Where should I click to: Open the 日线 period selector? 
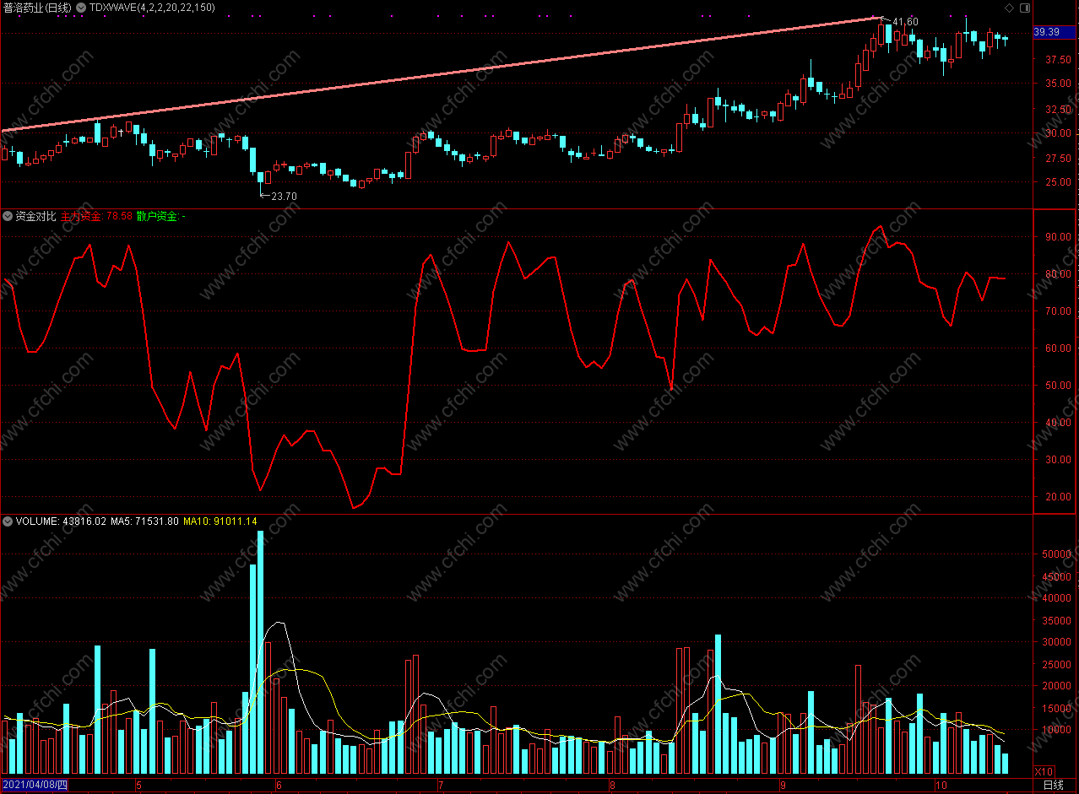[1053, 786]
